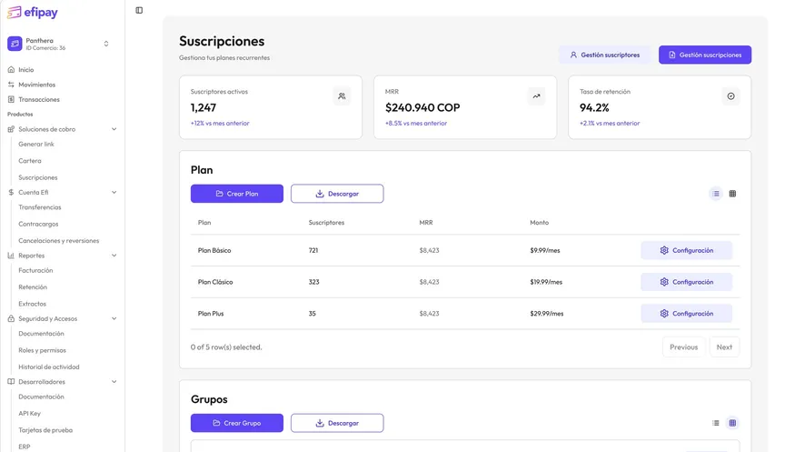Download groups with Descargar

click(337, 423)
